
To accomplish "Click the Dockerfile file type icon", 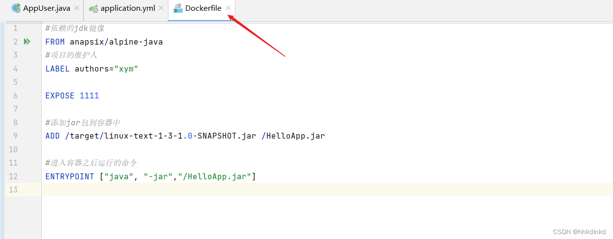I will (178, 8).
